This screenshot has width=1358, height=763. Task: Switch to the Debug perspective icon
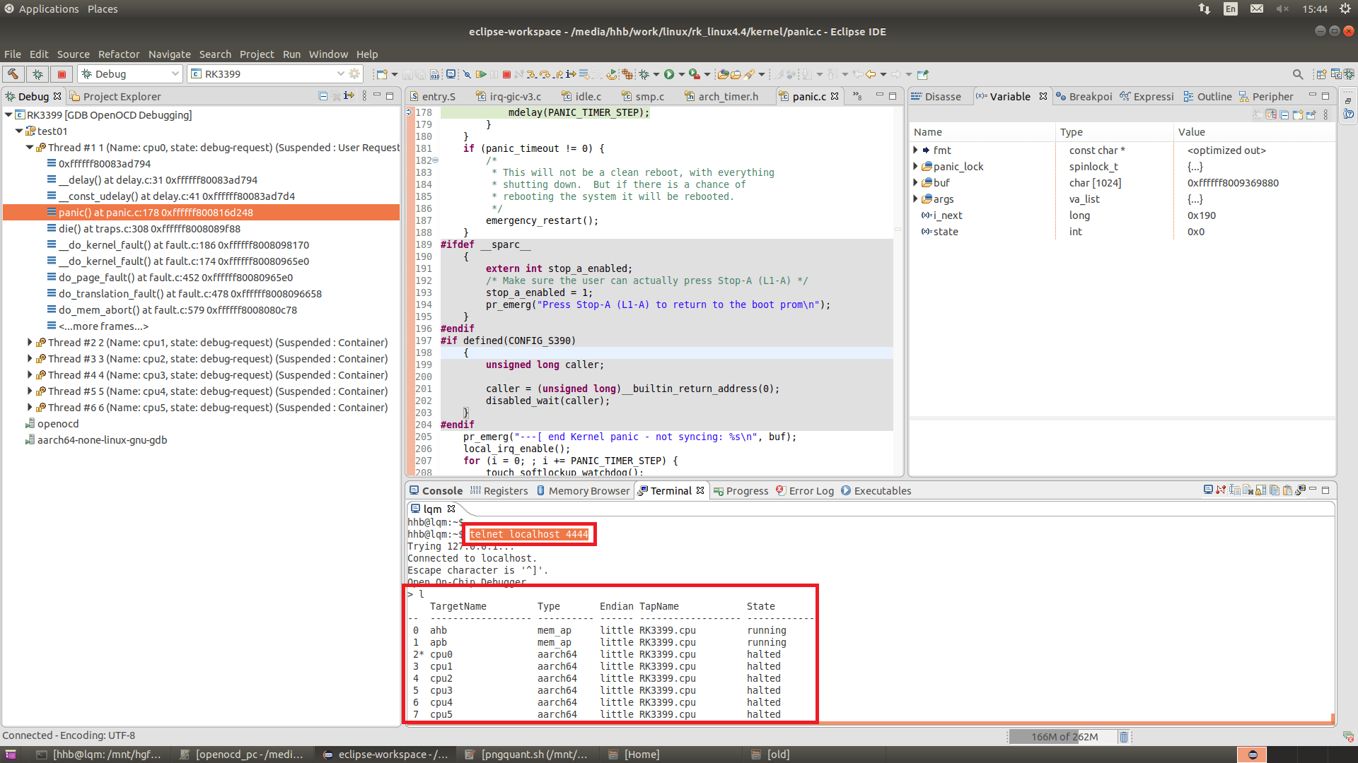(x=1350, y=74)
